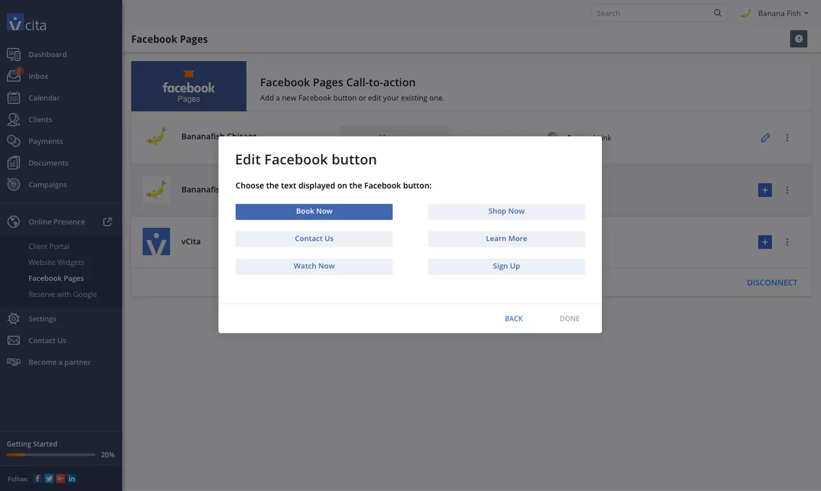Click the Calendar sidebar icon
This screenshot has width=821, height=491.
point(14,98)
